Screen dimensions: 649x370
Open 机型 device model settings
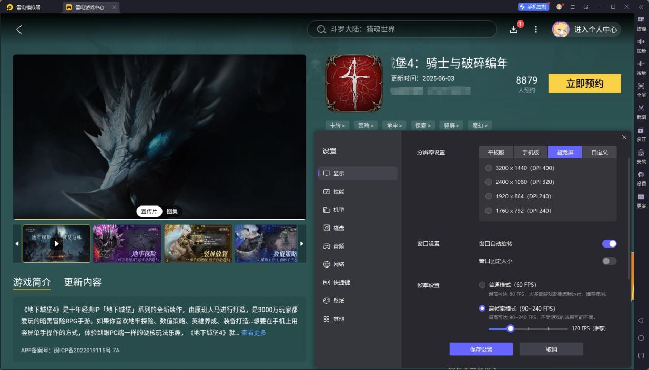click(358, 210)
